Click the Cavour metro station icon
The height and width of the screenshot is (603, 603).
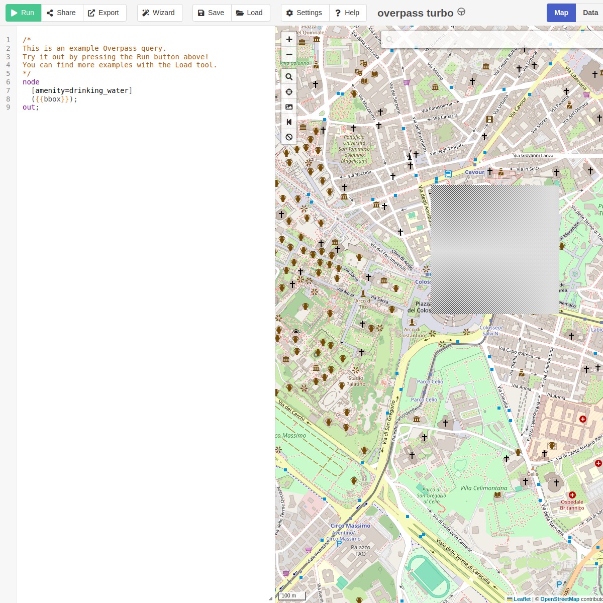448,174
